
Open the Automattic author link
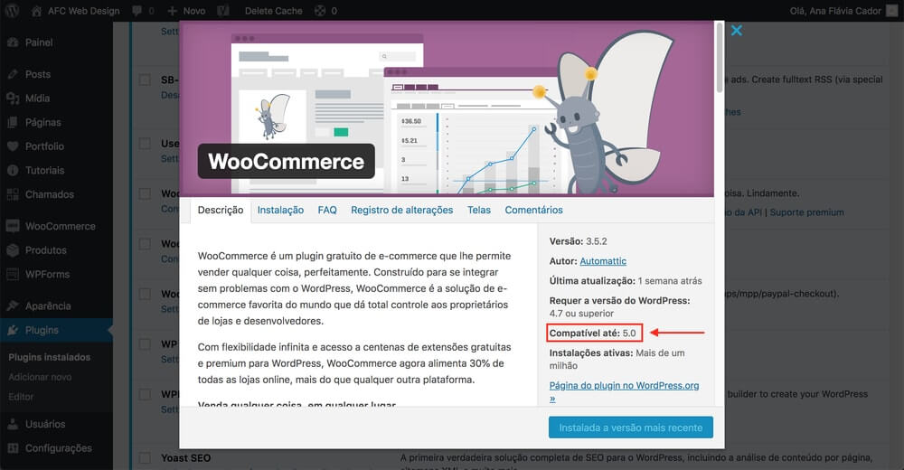[x=602, y=261]
